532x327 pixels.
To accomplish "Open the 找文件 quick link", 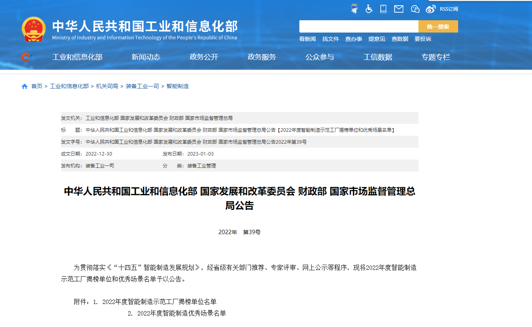I will tap(331, 39).
